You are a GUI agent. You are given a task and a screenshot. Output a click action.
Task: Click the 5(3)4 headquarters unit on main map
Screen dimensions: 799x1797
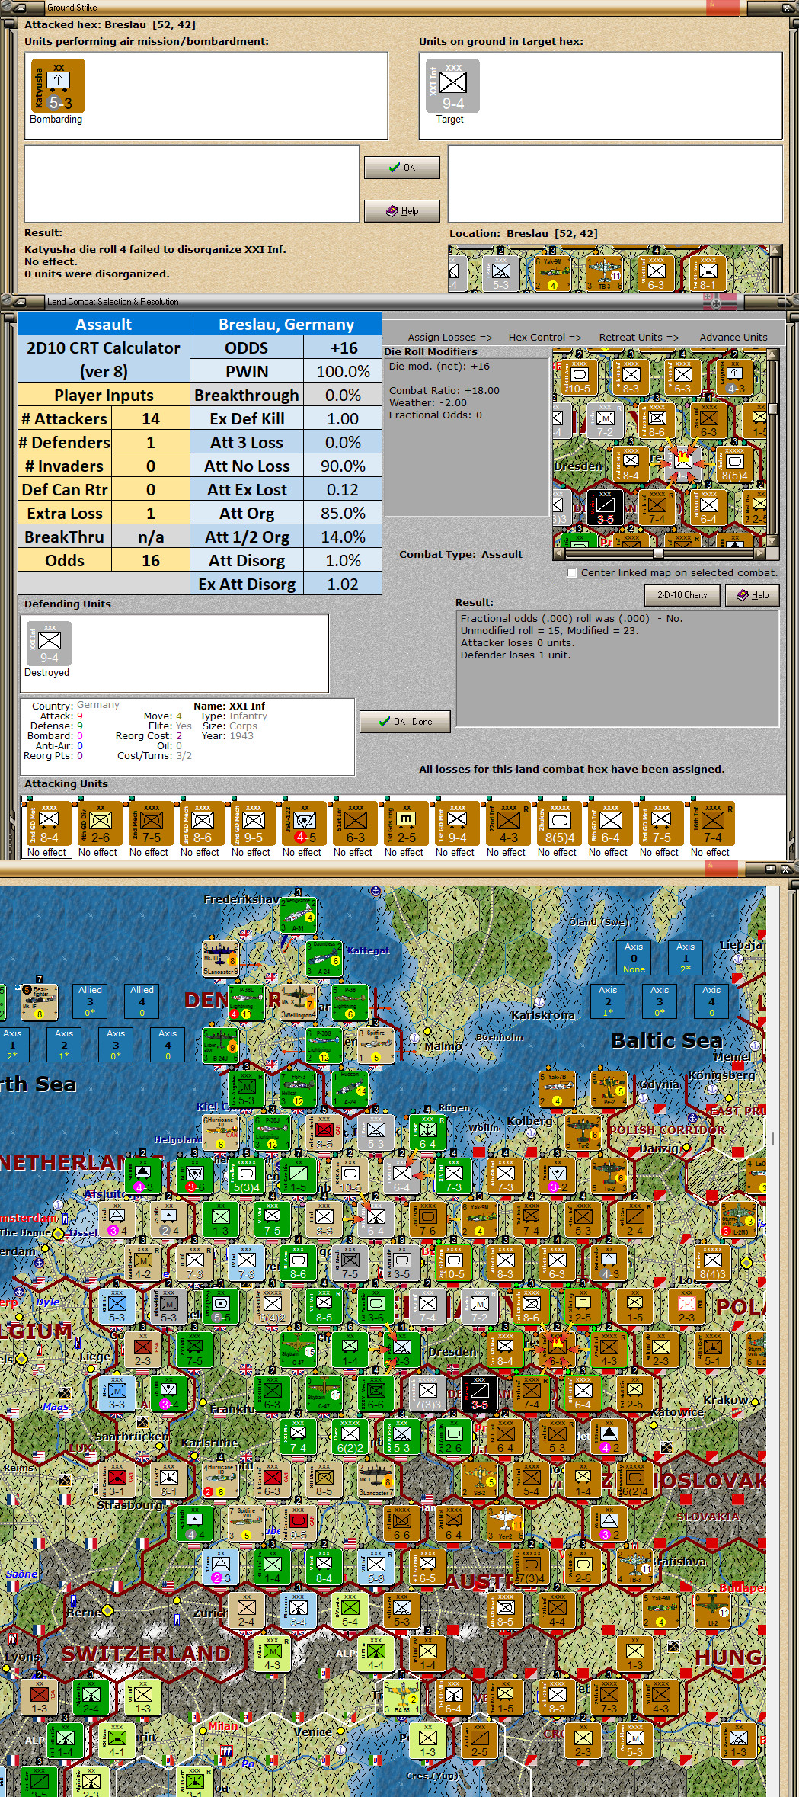(247, 1176)
